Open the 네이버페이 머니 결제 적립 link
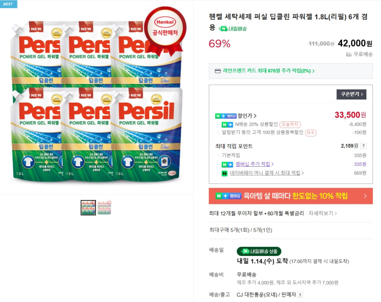Viewport: 381px width, 302px height. coord(266,173)
